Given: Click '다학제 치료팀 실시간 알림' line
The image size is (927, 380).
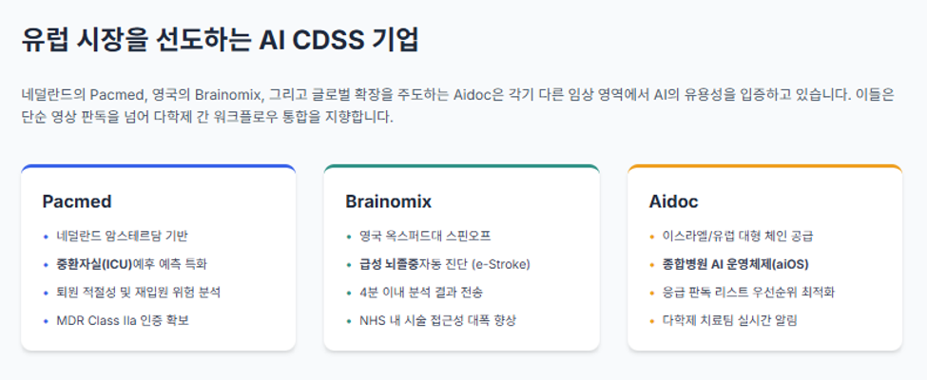Looking at the screenshot, I should coord(730,321).
